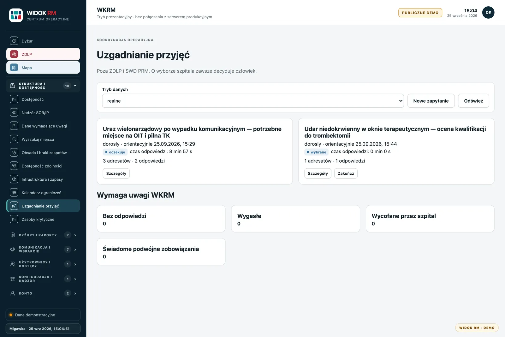Expand the Konto section chevron

pyautogui.click(x=75, y=293)
